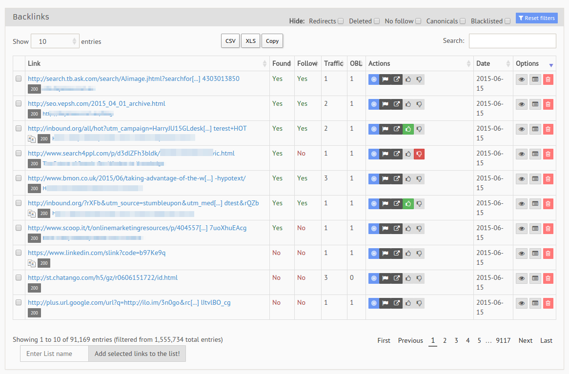
Task: Select the seo.vepsh.com row checkbox
Action: [x=19, y=103]
